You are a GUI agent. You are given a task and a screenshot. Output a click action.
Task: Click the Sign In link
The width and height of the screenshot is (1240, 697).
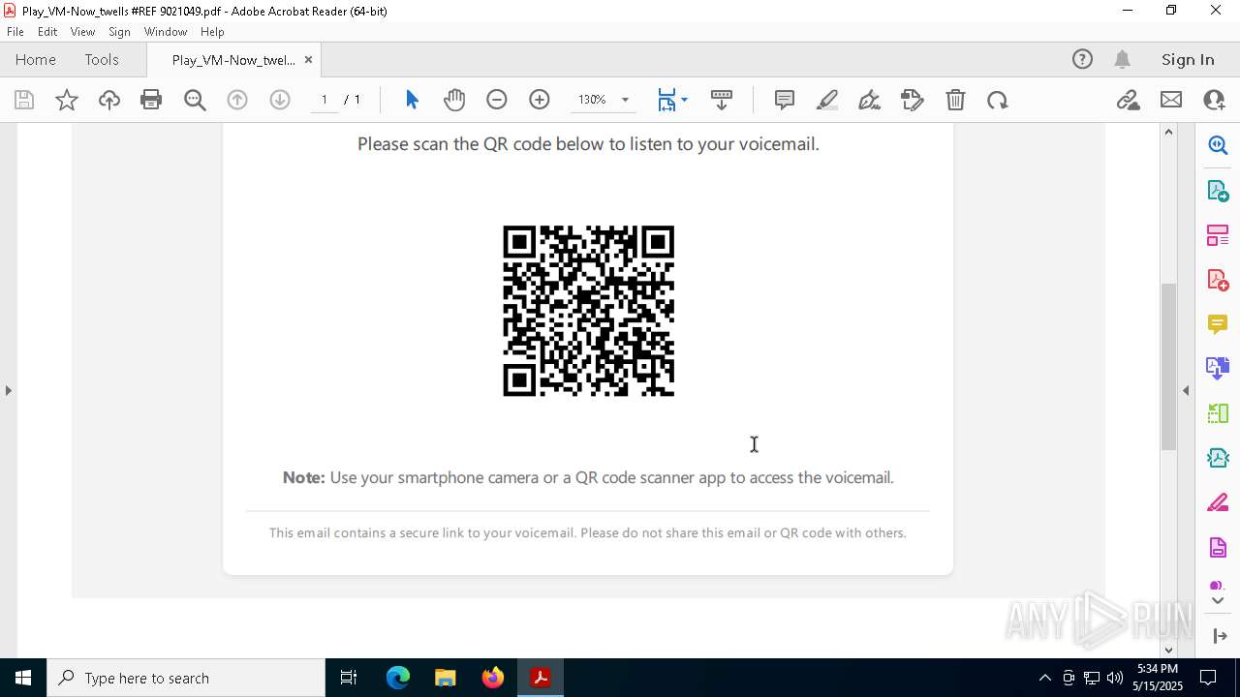(1188, 59)
